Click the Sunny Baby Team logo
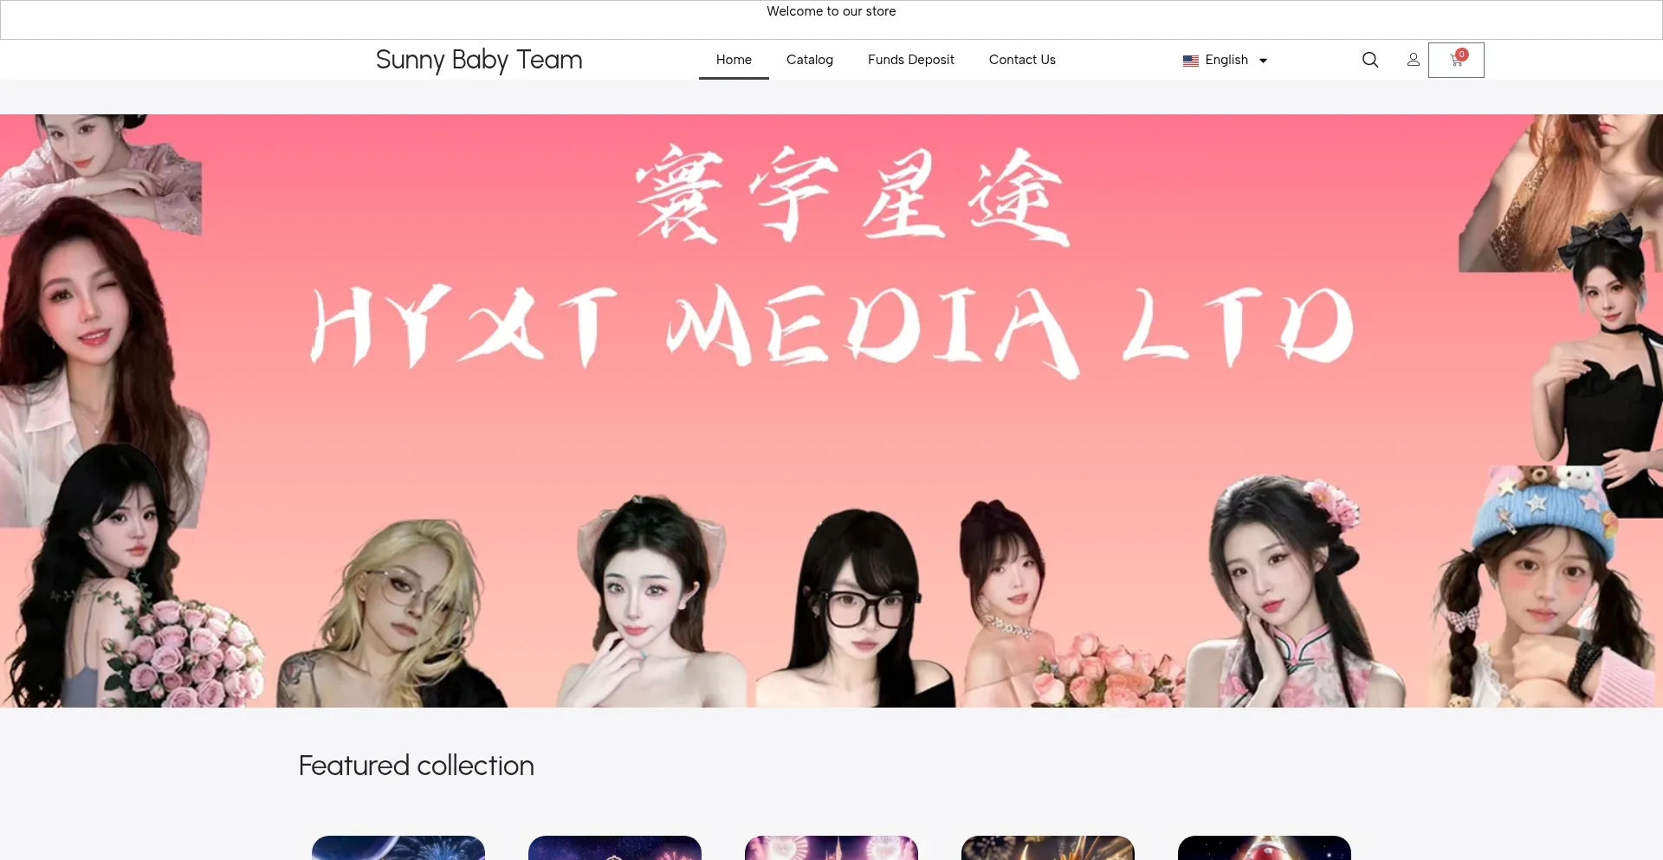Image resolution: width=1663 pixels, height=860 pixels. click(x=479, y=60)
